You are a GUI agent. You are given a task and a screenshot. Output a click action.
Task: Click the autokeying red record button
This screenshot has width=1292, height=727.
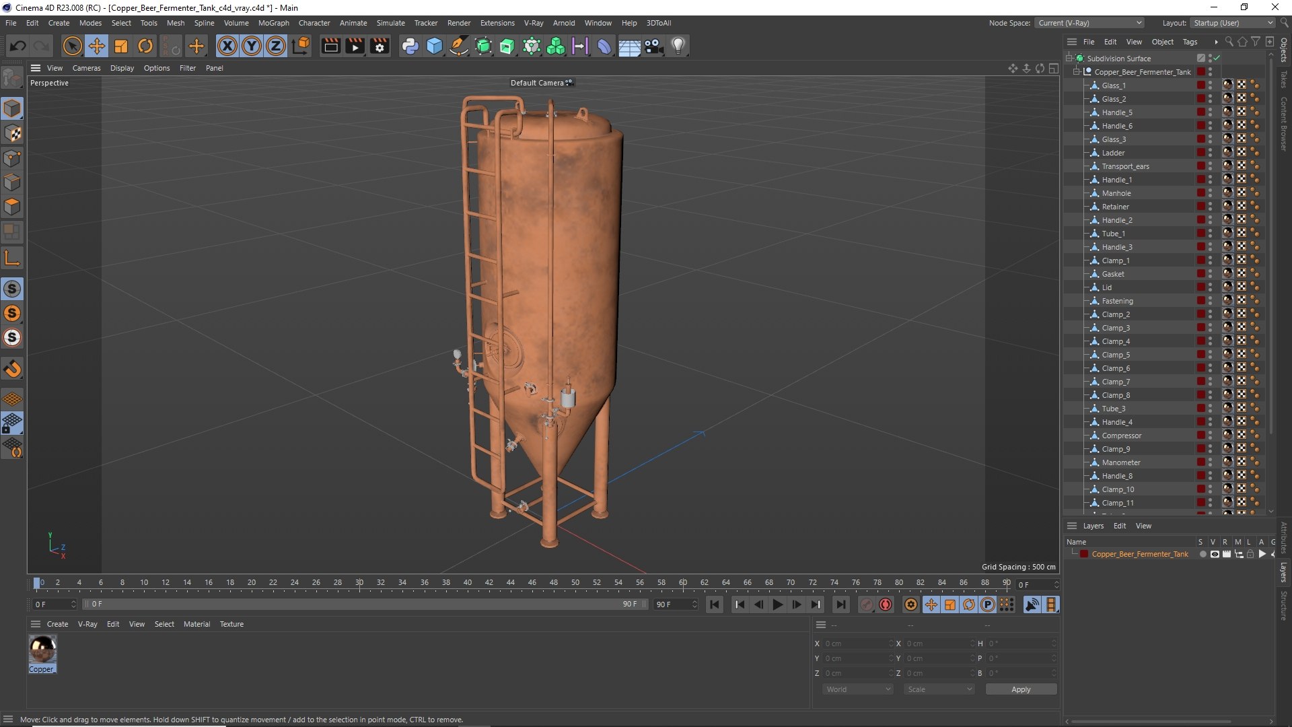886,604
